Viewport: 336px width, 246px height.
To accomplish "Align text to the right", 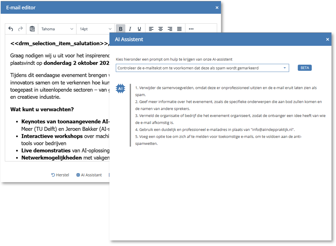I will (170, 29).
